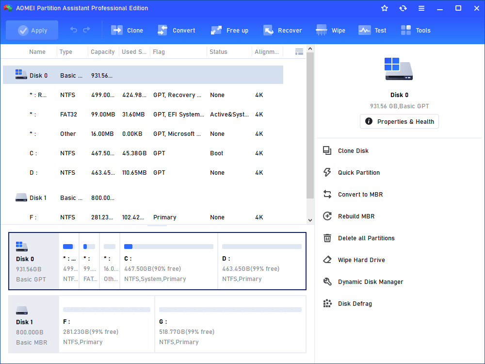Select the recovery partition *: R... row
Image resolution: width=485 pixels, height=364 pixels.
143,95
